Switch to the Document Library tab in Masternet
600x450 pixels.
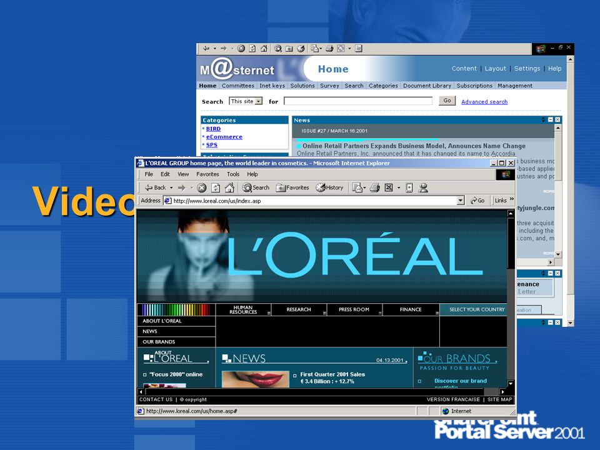tap(427, 86)
